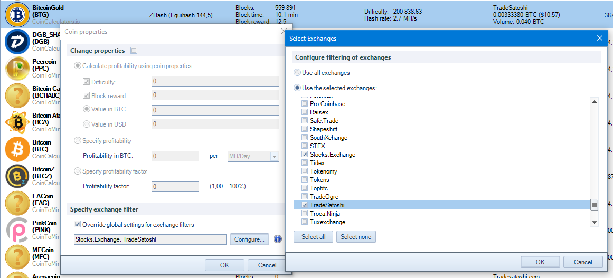
Task: Select Use the selected exchanges option
Action: coord(297,88)
